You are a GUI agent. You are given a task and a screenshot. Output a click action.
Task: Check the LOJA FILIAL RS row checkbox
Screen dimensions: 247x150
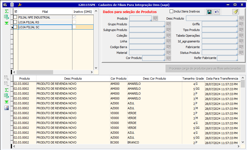point(16,22)
